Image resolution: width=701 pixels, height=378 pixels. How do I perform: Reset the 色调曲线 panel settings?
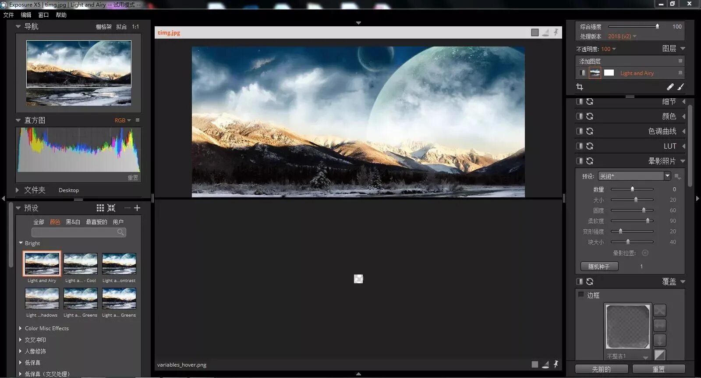590,131
